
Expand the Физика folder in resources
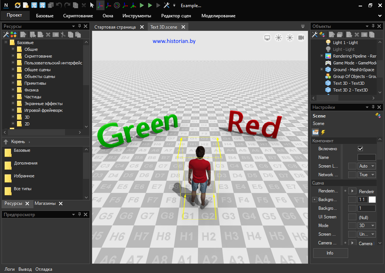click(x=13, y=90)
